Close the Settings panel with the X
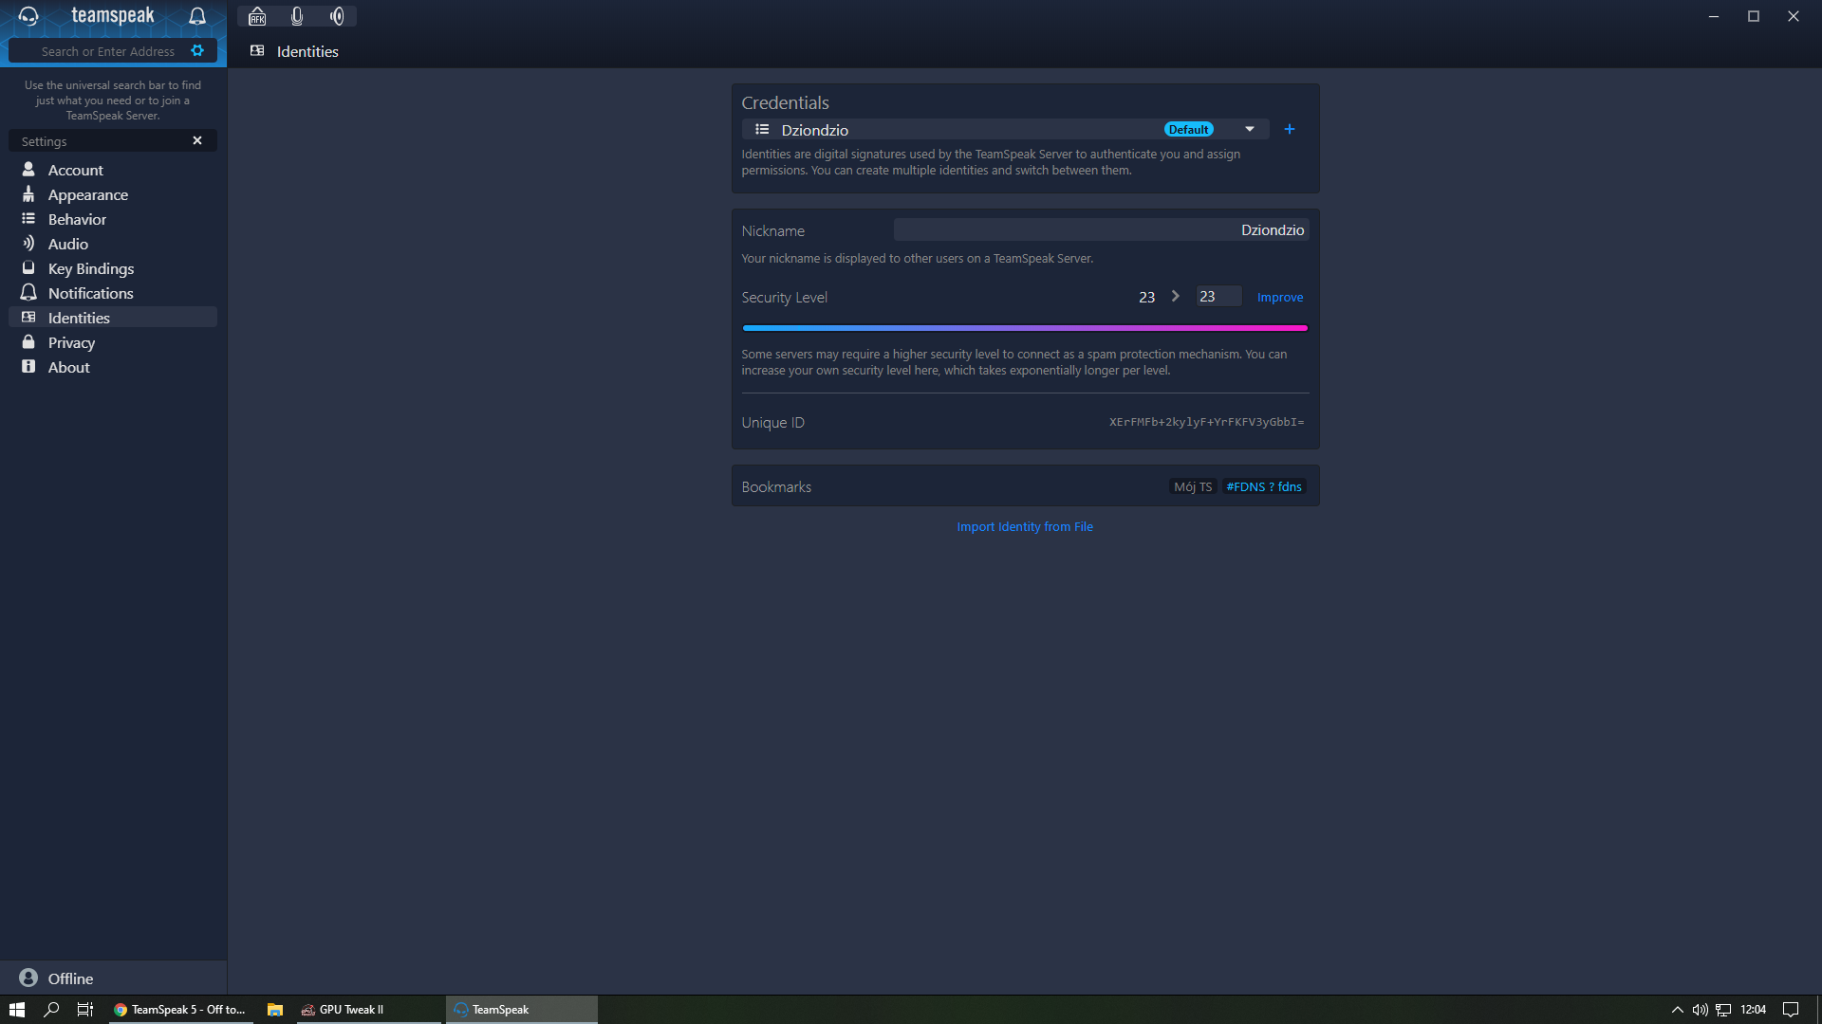Screen dimensions: 1822x1024 coord(197,140)
